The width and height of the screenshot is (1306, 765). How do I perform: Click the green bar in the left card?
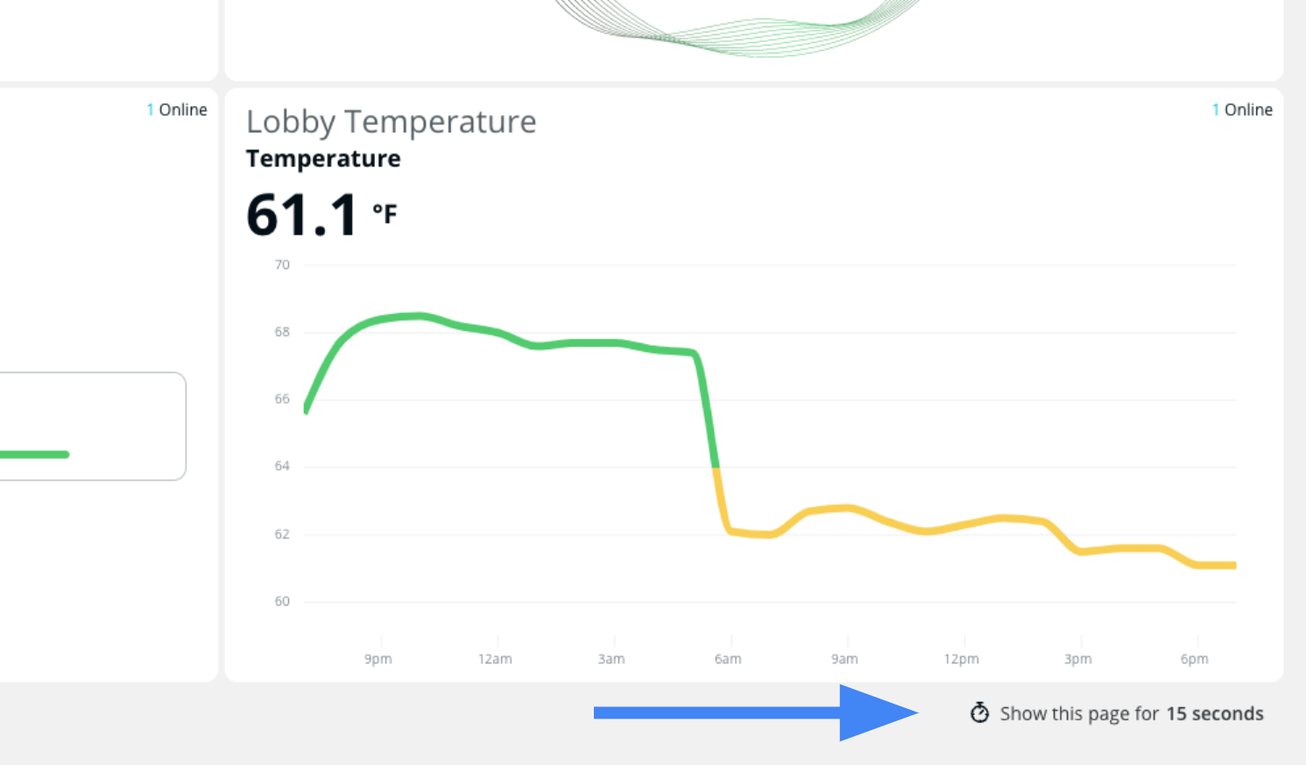35,454
